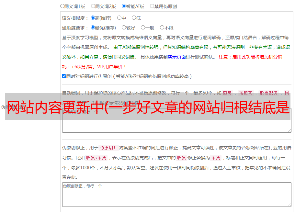Set 语义相似度 to 高(推荐)
The height and width of the screenshot is (213, 295).
coord(93,18)
